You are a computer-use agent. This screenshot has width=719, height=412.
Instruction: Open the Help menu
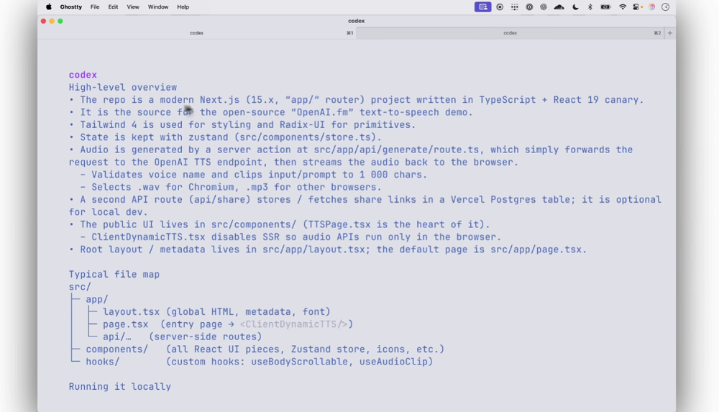coord(183,7)
